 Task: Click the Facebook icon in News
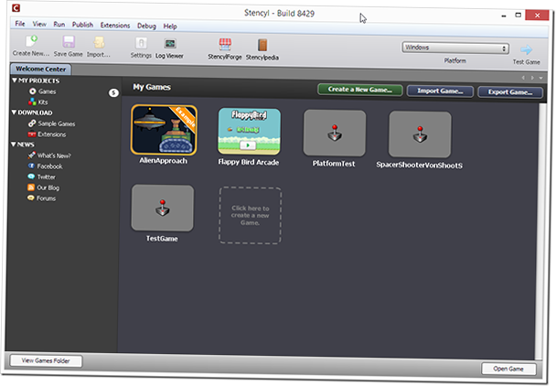pyautogui.click(x=31, y=166)
